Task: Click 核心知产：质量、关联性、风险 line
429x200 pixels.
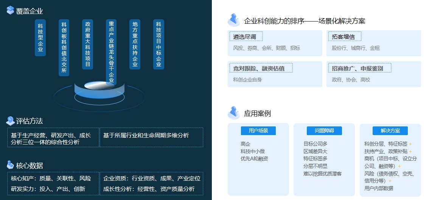Action: pyautogui.click(x=51, y=178)
